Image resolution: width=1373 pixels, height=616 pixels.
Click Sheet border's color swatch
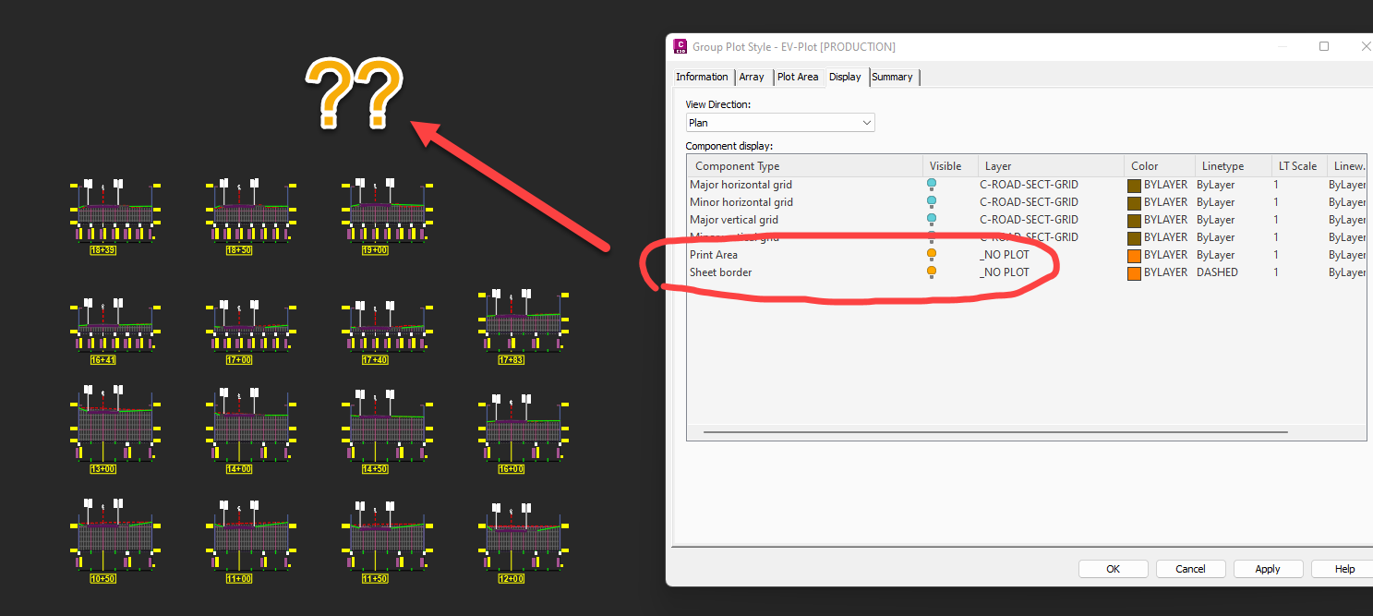click(x=1134, y=272)
